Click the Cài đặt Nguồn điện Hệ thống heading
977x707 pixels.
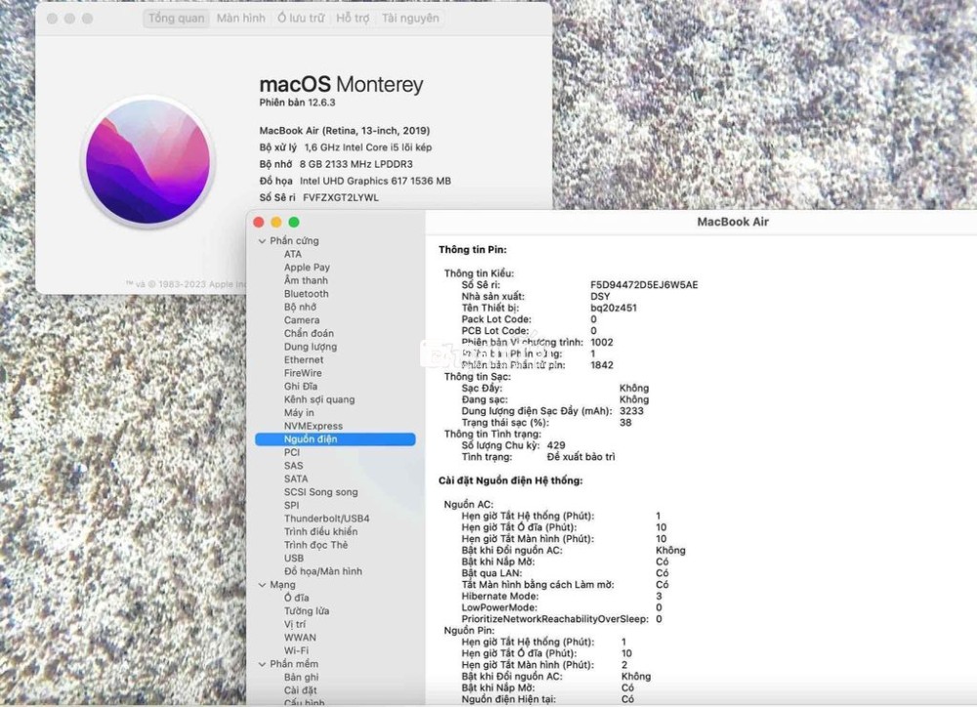coord(510,480)
